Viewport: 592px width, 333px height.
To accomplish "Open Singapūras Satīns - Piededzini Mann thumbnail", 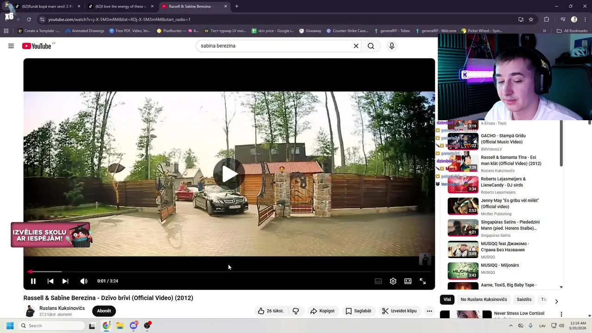I will tap(463, 228).
